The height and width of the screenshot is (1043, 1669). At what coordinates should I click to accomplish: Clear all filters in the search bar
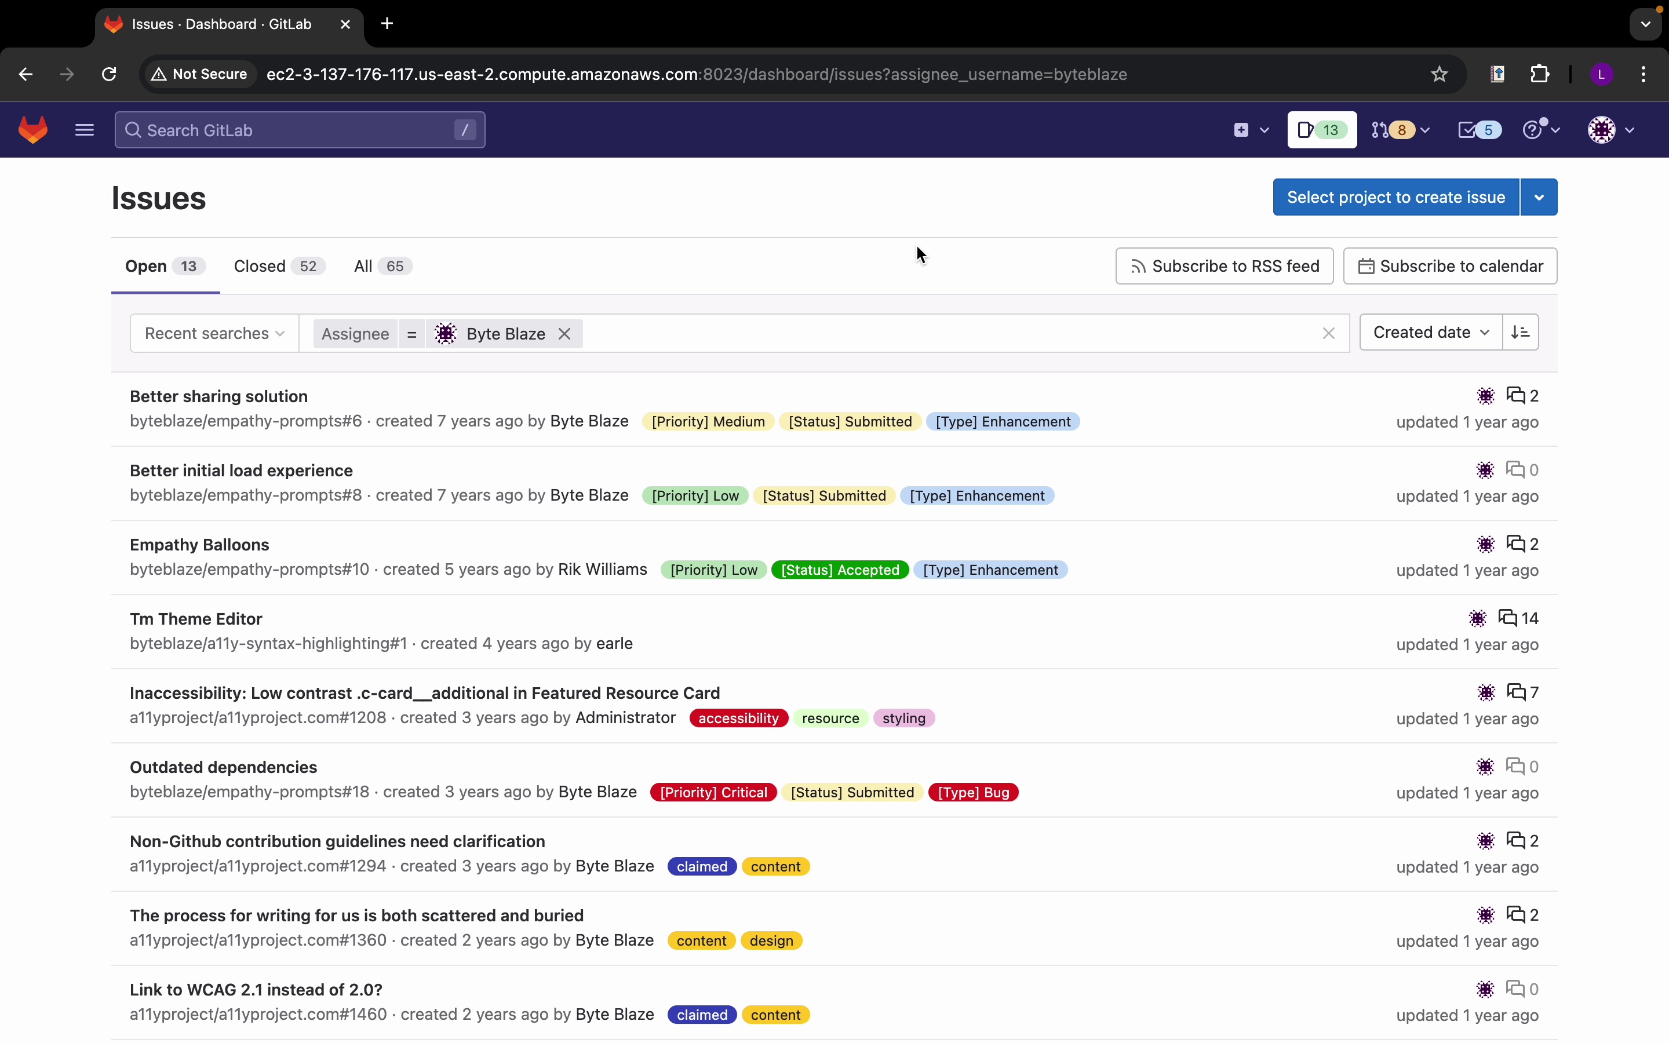(1328, 334)
